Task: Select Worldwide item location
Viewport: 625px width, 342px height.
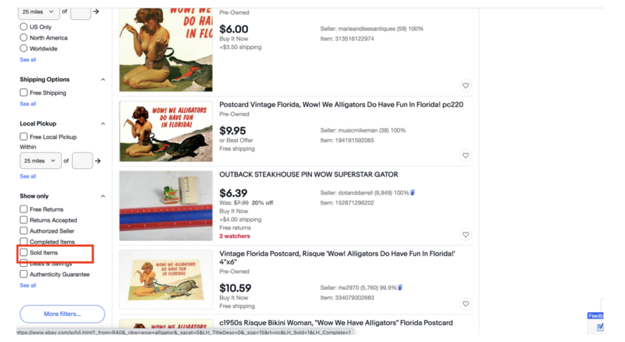Action: [x=24, y=48]
